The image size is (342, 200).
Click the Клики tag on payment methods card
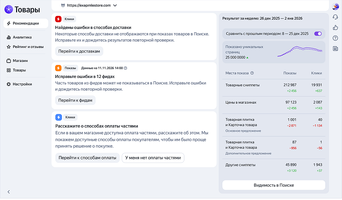click(70, 117)
